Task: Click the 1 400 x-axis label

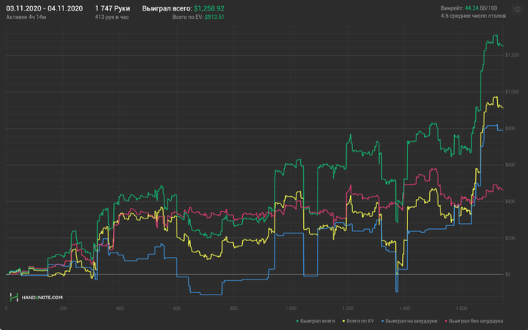Action: coord(404,308)
